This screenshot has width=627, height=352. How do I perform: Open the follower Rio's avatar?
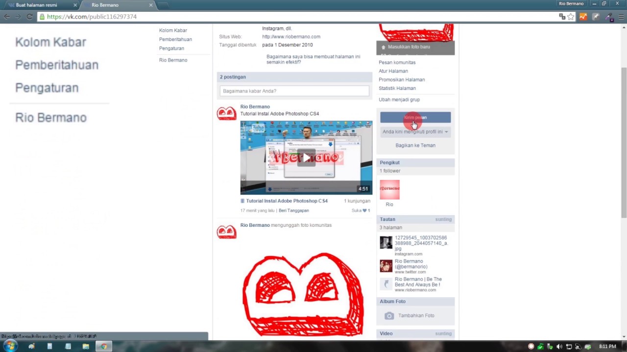[x=389, y=190]
